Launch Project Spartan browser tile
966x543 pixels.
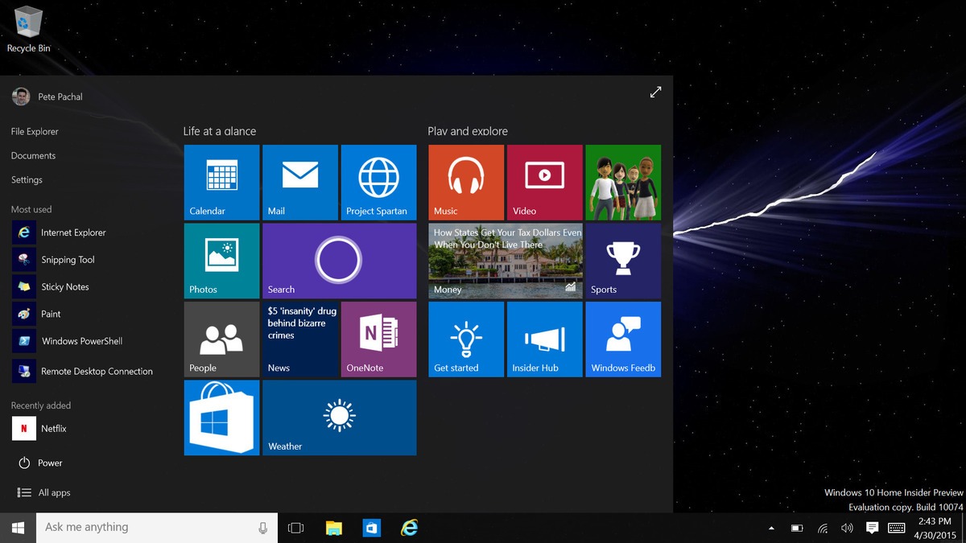coord(378,183)
